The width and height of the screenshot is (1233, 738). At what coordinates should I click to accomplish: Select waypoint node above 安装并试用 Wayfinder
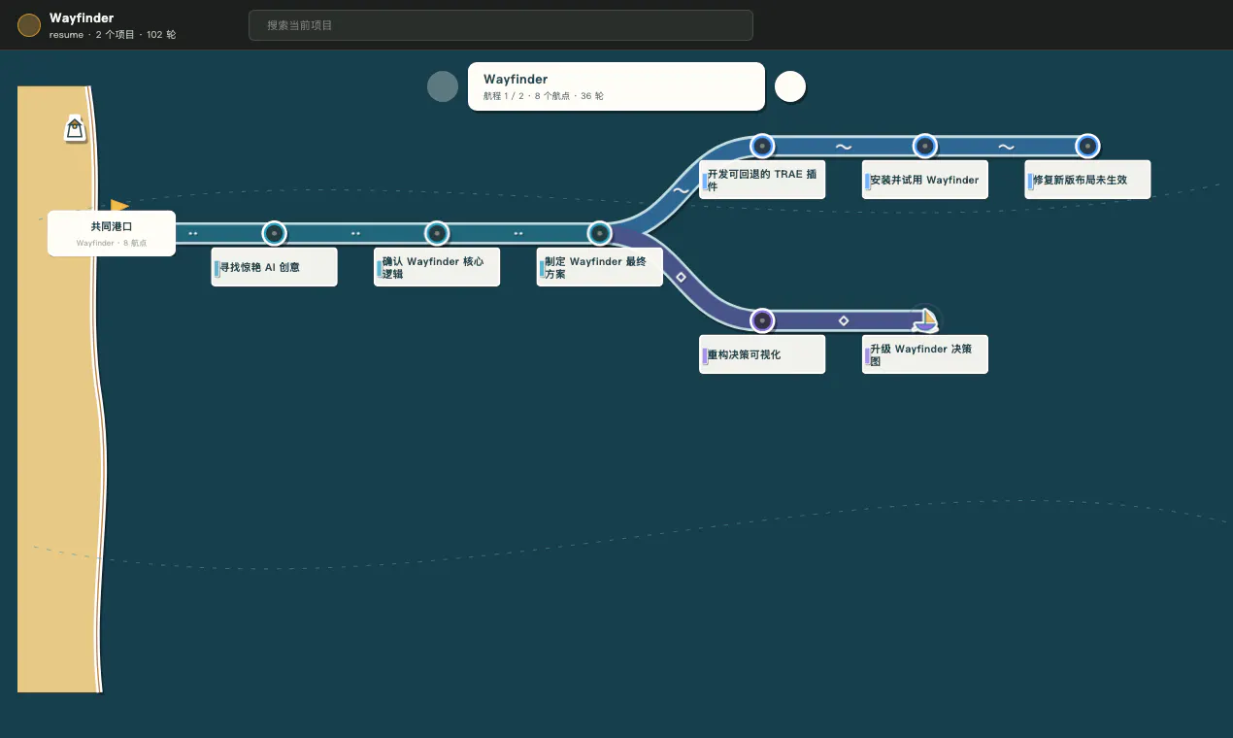(925, 147)
